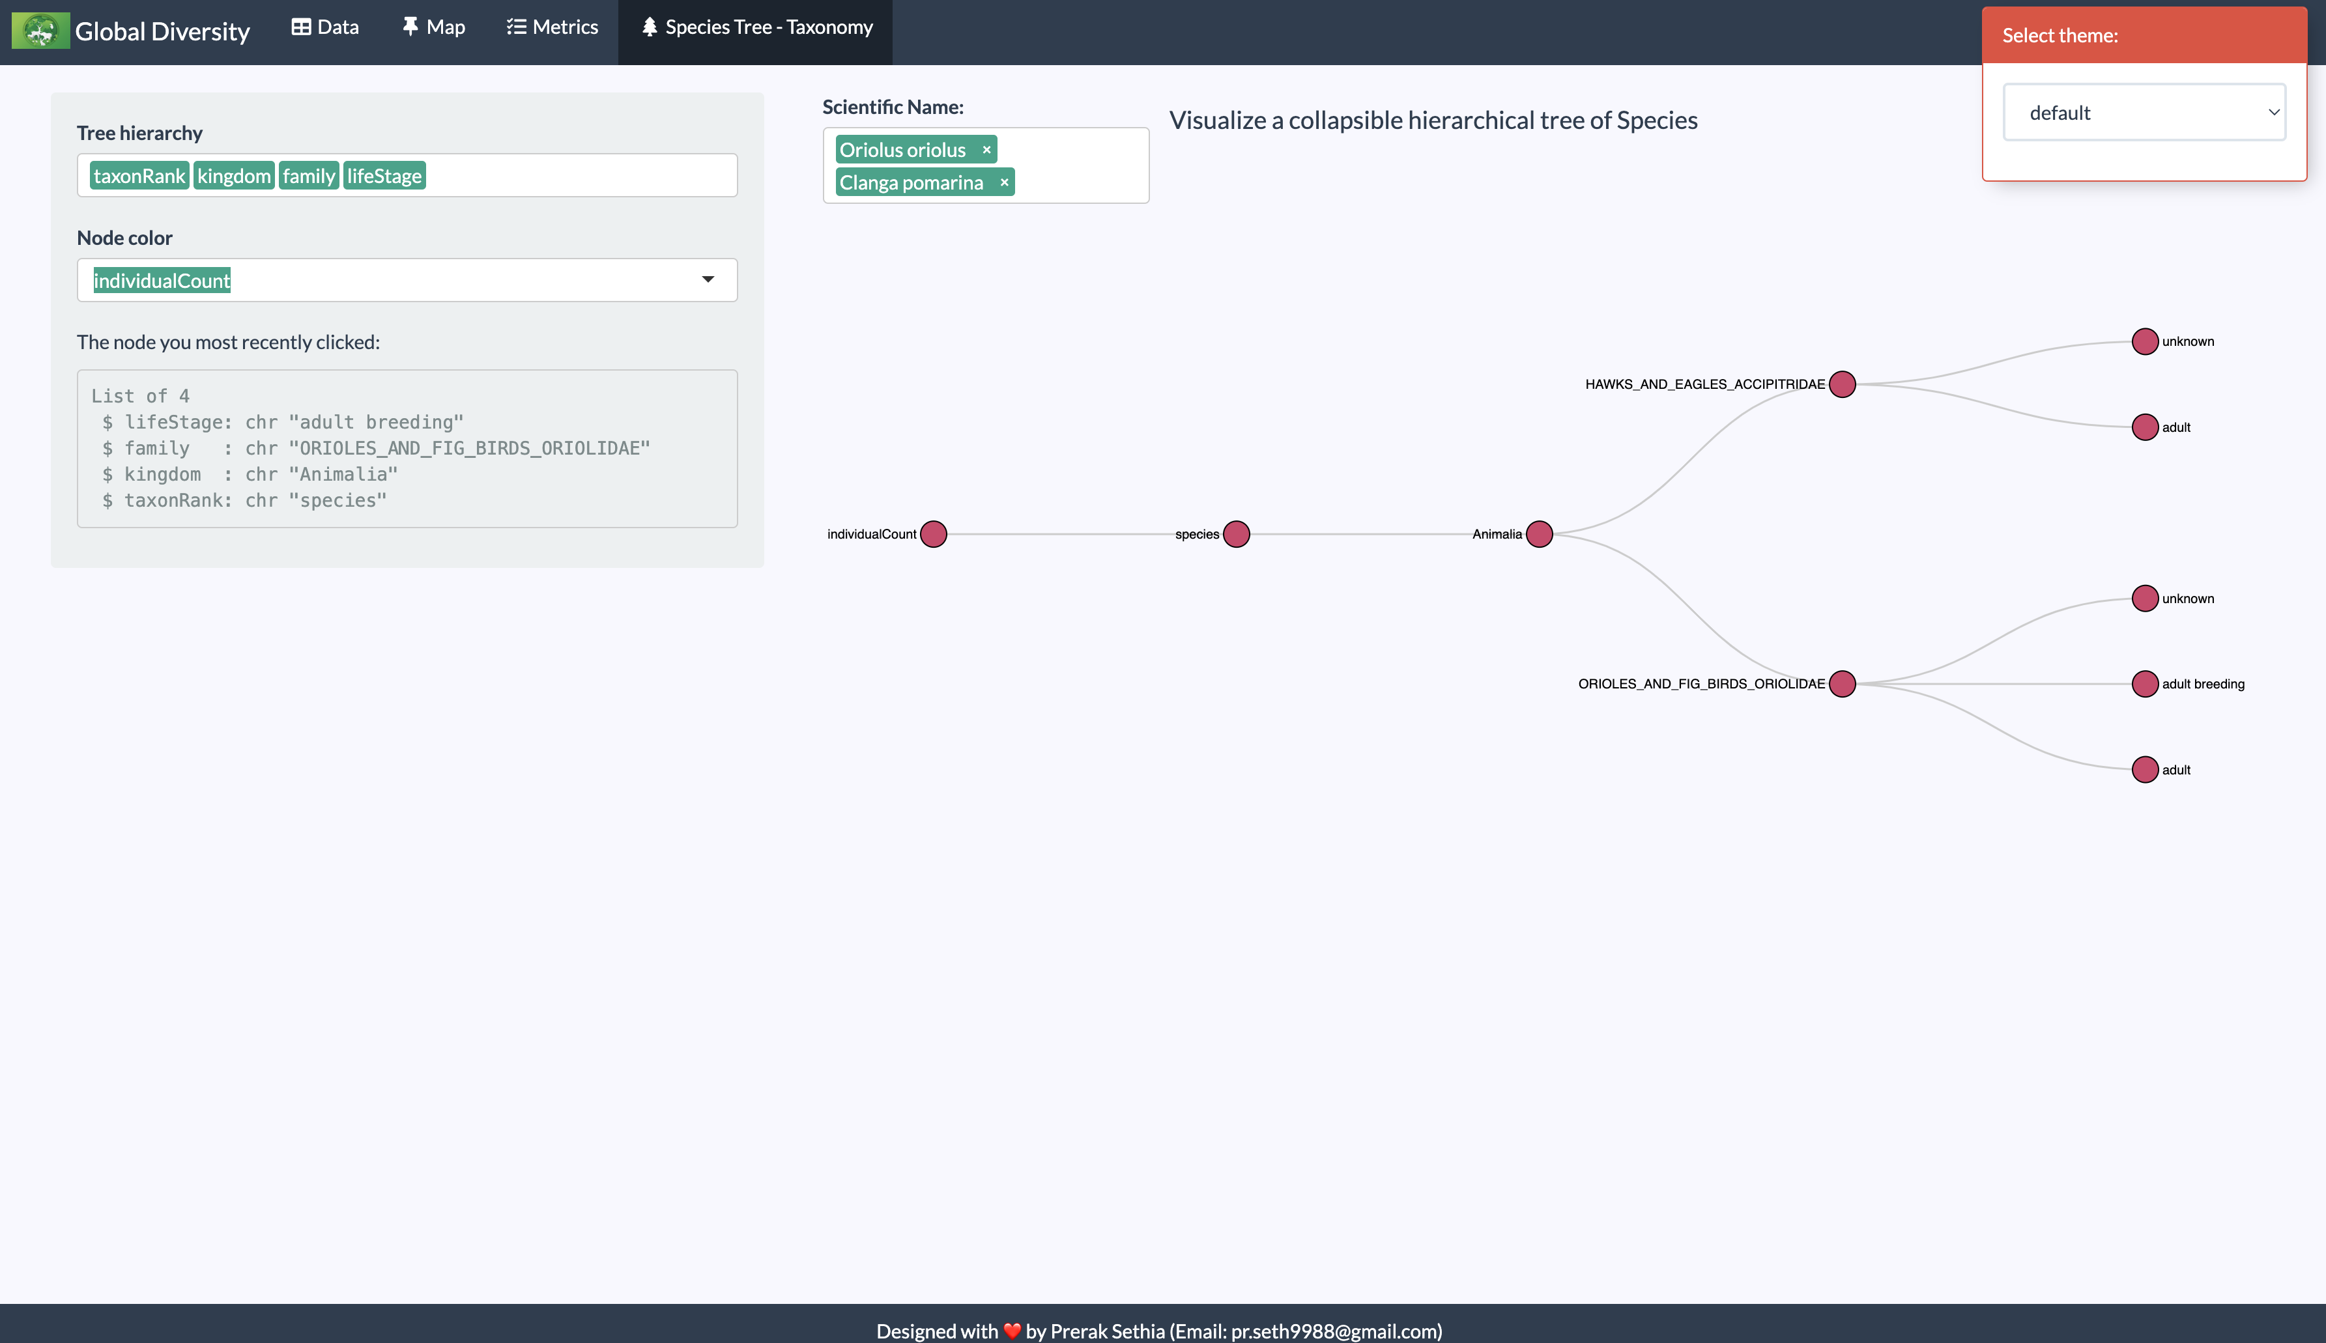The height and width of the screenshot is (1343, 2326).
Task: Select the individualCount root node
Action: (x=933, y=533)
